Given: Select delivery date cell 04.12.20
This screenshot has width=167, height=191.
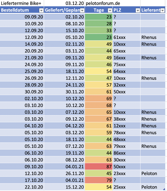Looking at the screenshot, I should [64, 126].
